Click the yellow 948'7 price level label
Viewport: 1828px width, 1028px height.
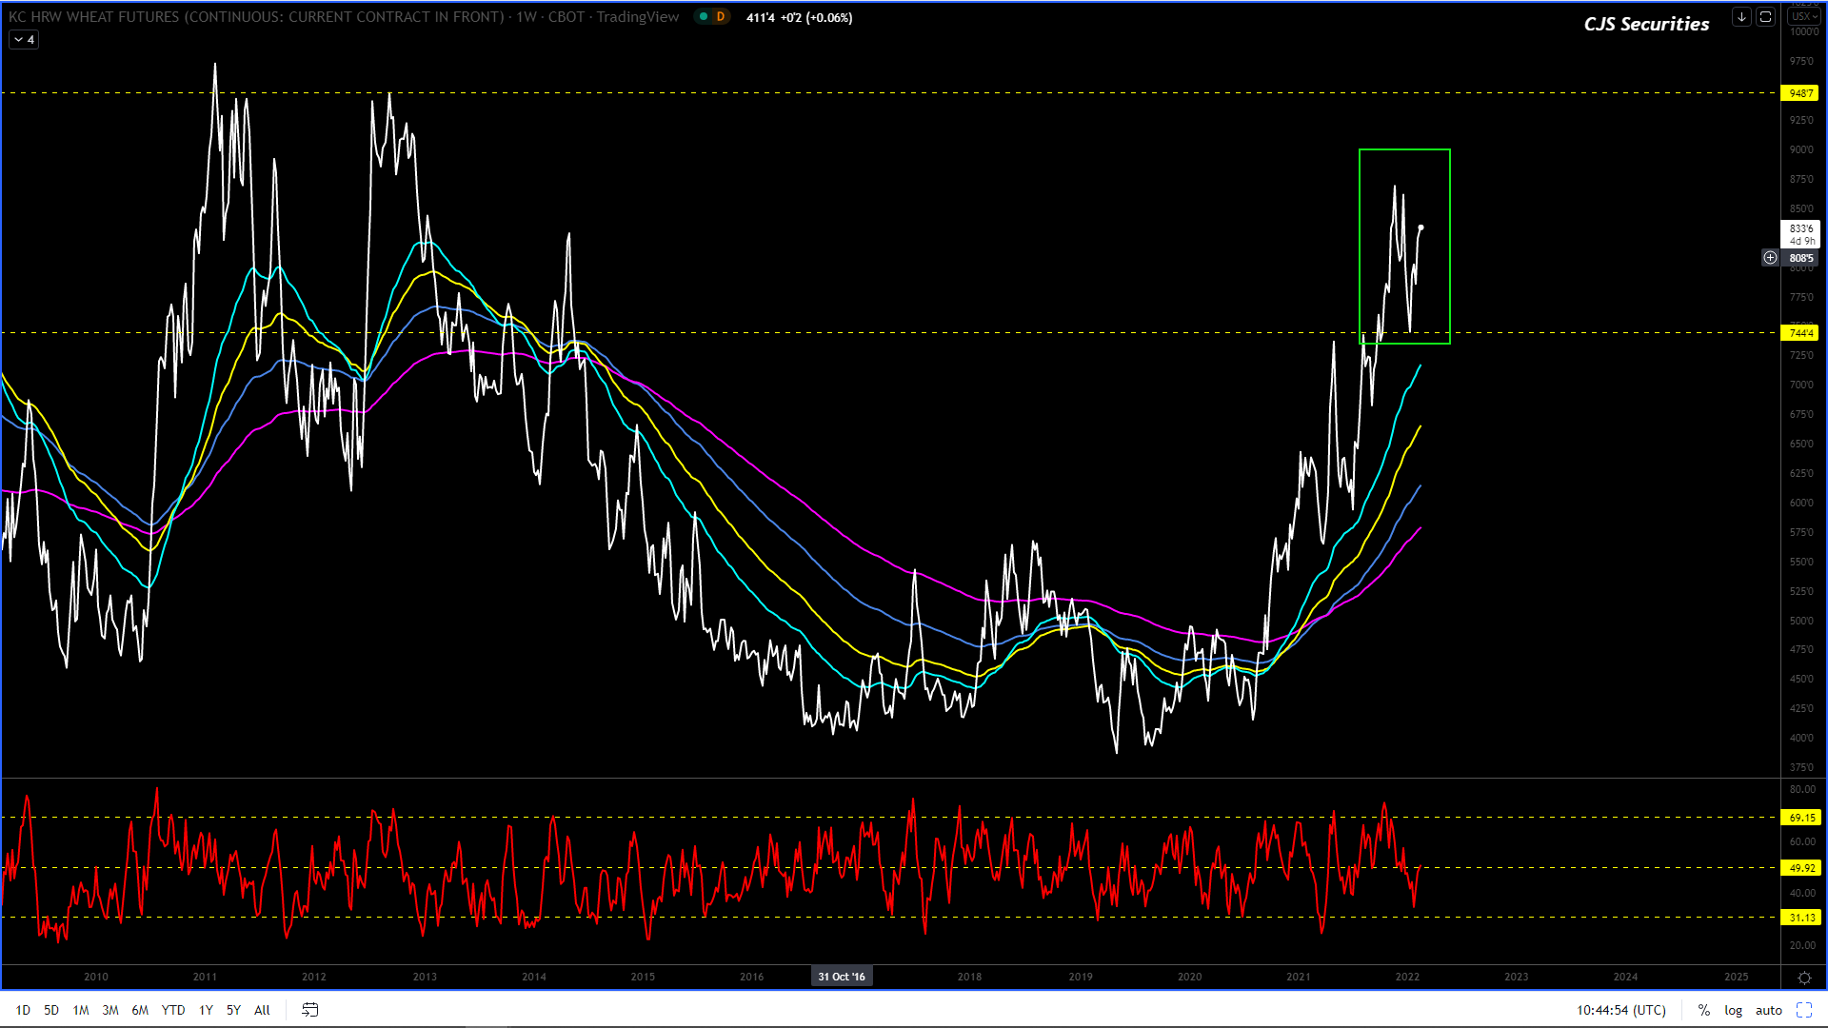coord(1800,93)
